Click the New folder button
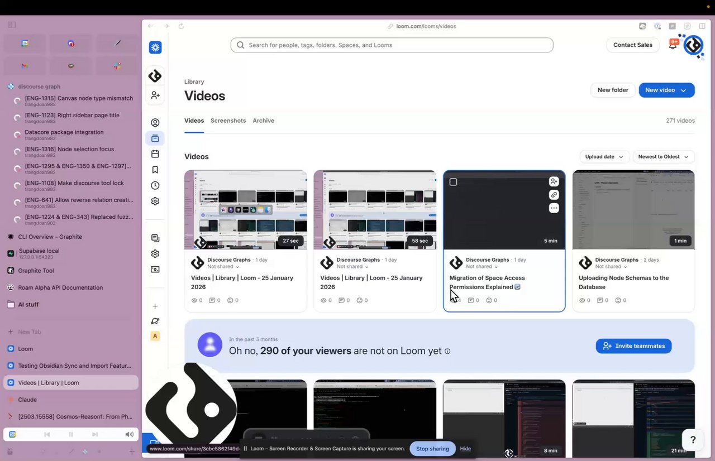The image size is (715, 461). click(x=613, y=90)
